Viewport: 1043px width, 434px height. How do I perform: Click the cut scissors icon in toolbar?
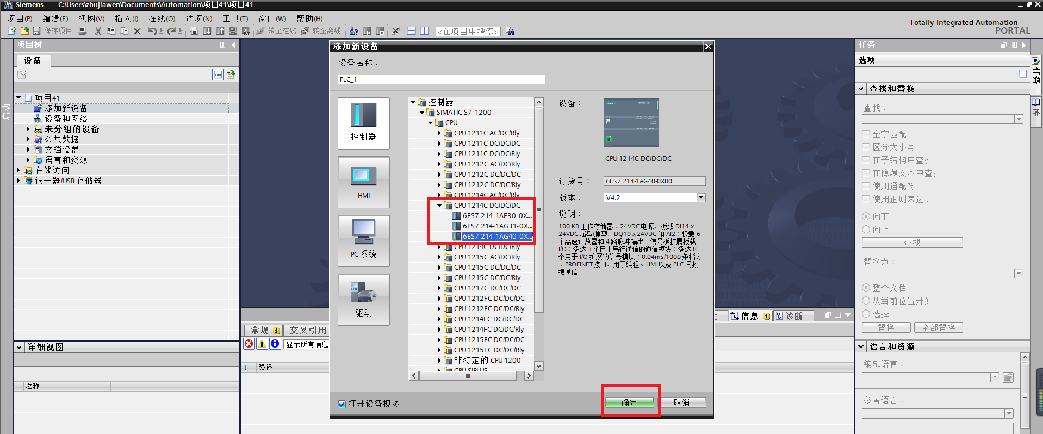tap(98, 31)
